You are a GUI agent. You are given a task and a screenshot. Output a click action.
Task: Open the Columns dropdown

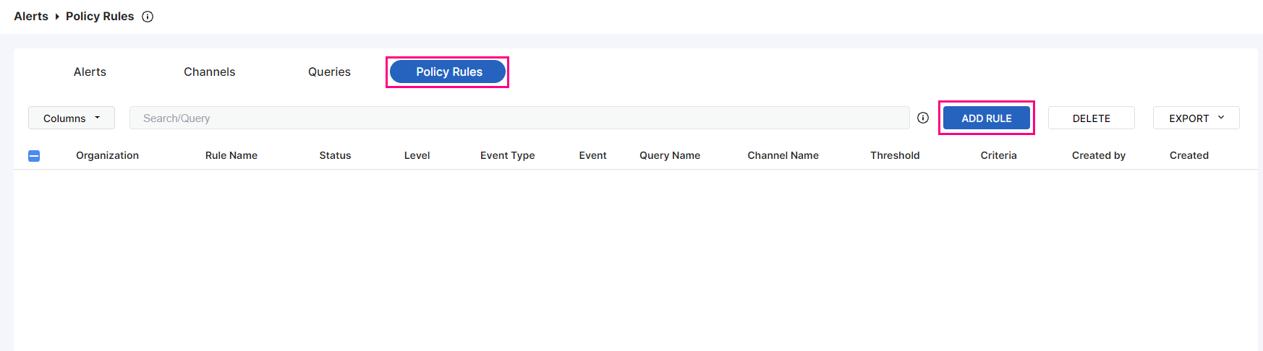pos(71,118)
